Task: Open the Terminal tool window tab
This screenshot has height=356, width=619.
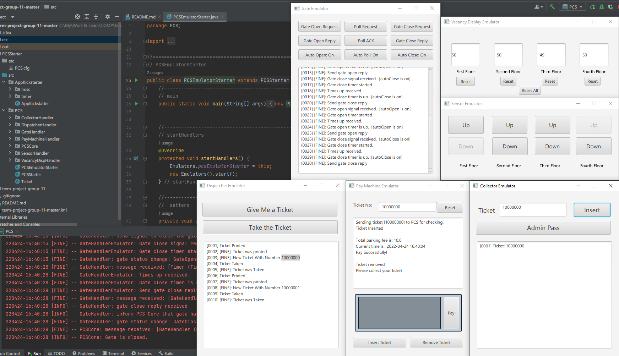Action: (x=113, y=353)
